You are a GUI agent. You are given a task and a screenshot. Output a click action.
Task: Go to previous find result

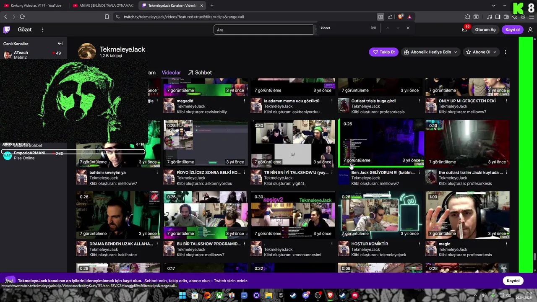(x=388, y=28)
